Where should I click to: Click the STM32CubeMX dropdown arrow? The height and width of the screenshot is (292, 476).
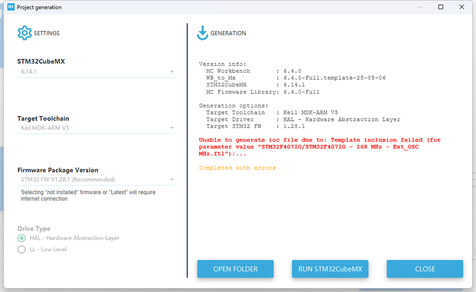click(172, 72)
